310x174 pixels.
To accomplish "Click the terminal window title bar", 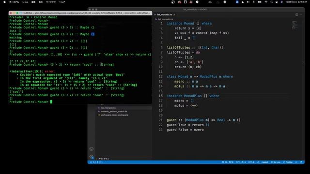I will [80, 13].
